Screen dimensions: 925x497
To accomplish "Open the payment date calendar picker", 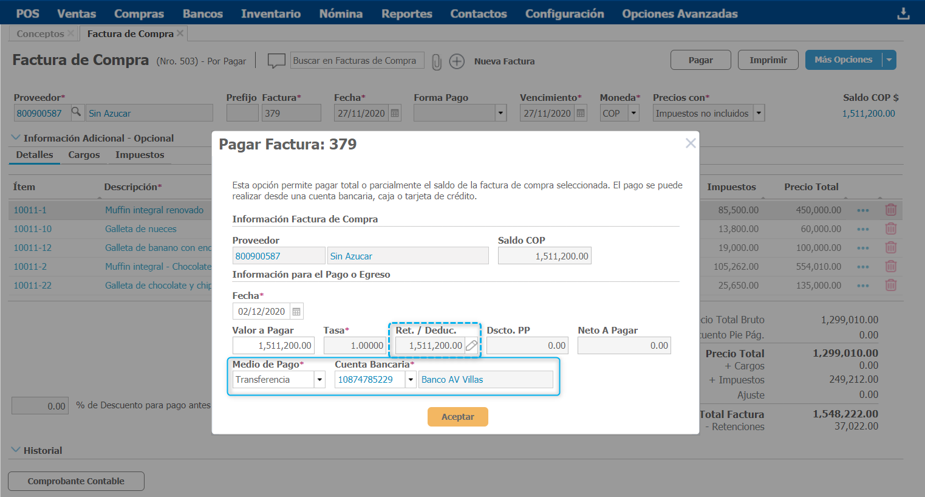I will coord(296,312).
